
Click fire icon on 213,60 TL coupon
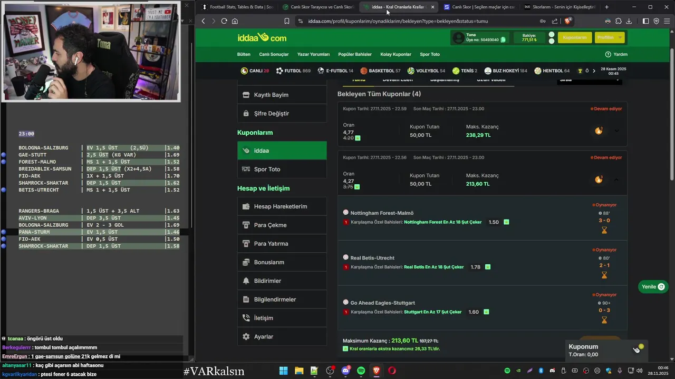[x=599, y=179]
